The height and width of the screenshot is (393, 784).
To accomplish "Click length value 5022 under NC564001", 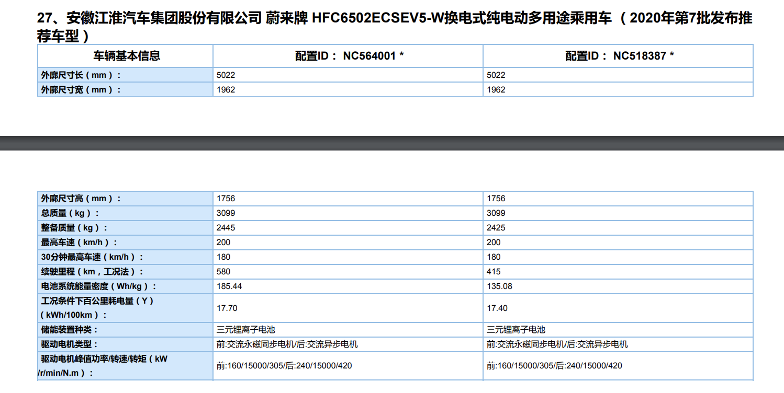I will pos(226,75).
